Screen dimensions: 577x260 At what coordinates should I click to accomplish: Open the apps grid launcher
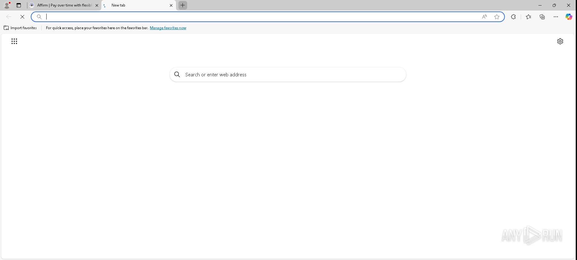[x=14, y=41]
